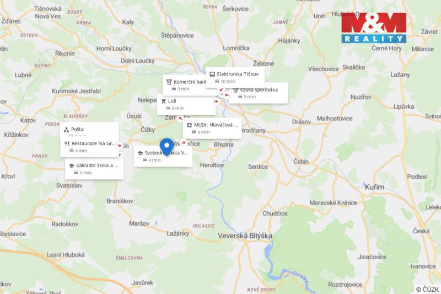Click the Kuřim town label on map
The image size is (441, 294).
(x=374, y=188)
